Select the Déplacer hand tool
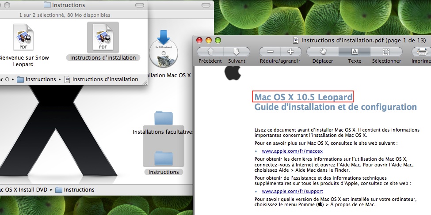 point(323,52)
